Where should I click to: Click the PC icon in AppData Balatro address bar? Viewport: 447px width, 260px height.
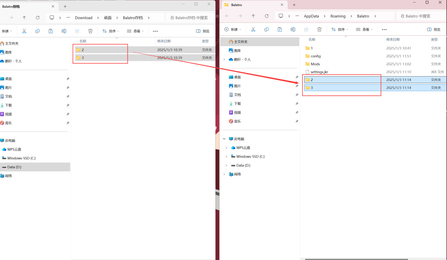[x=281, y=16]
